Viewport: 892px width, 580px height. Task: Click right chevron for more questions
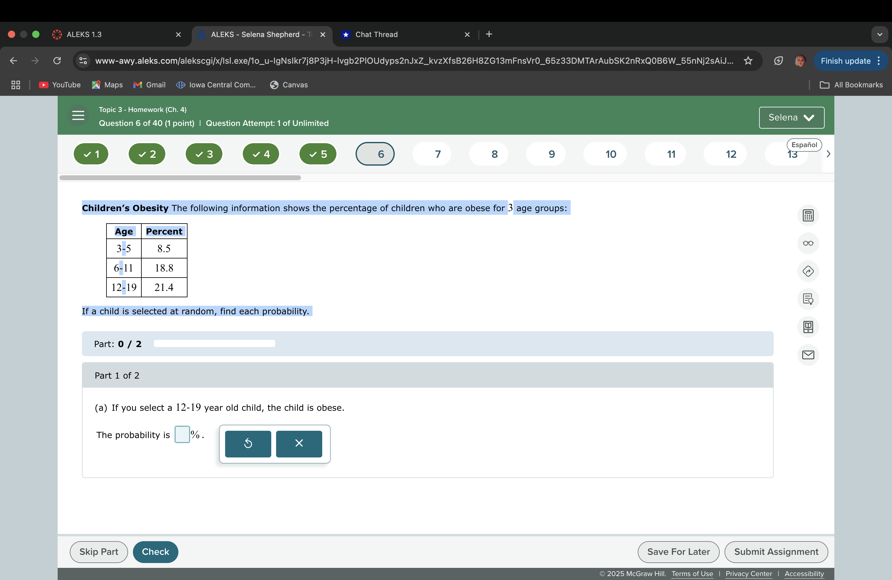point(828,154)
